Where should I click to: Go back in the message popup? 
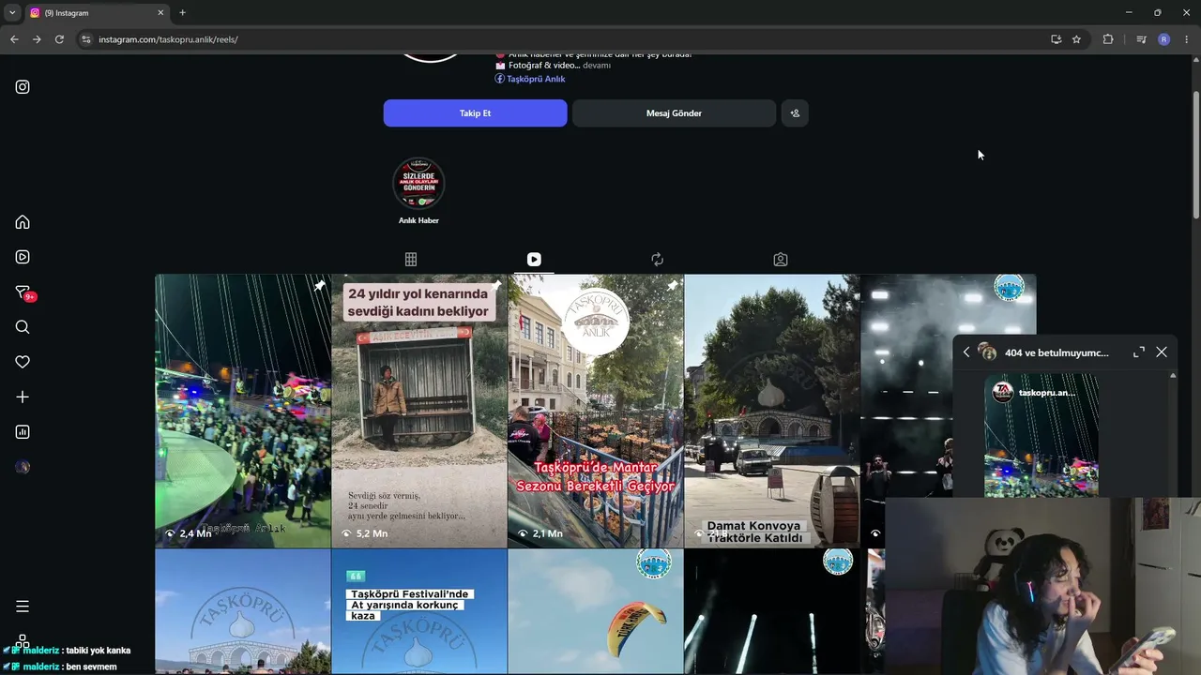(x=966, y=352)
